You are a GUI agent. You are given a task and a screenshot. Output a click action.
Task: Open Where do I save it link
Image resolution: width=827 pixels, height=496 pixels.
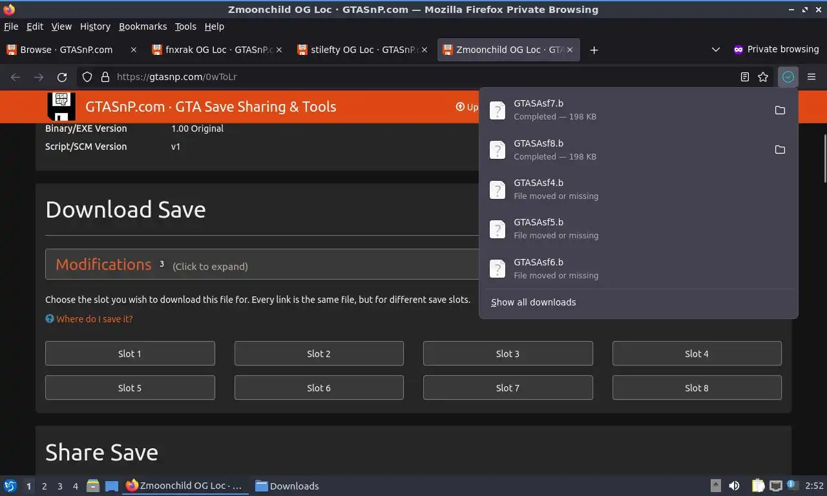pos(94,319)
